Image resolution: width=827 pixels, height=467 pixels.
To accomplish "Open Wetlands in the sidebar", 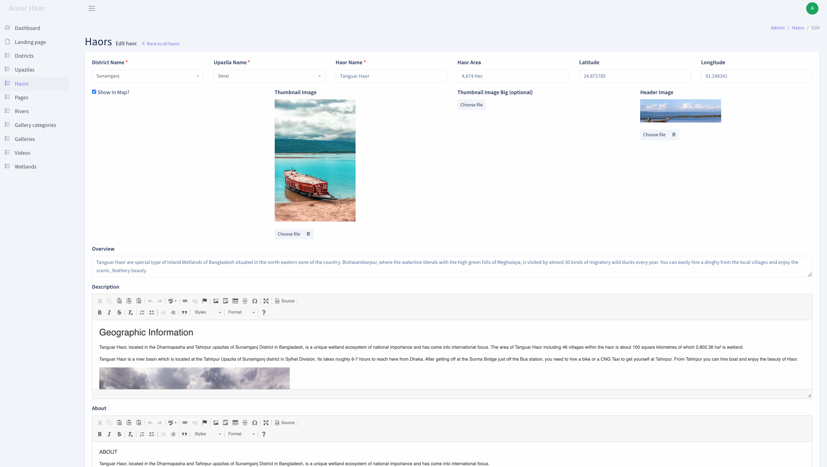I will 25,166.
